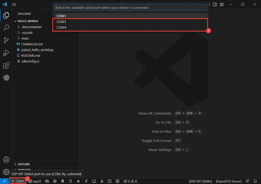Screen dimensions: 261x184
Task: Click the flame build-flash-monitor icon
Action: (x=102, y=181)
